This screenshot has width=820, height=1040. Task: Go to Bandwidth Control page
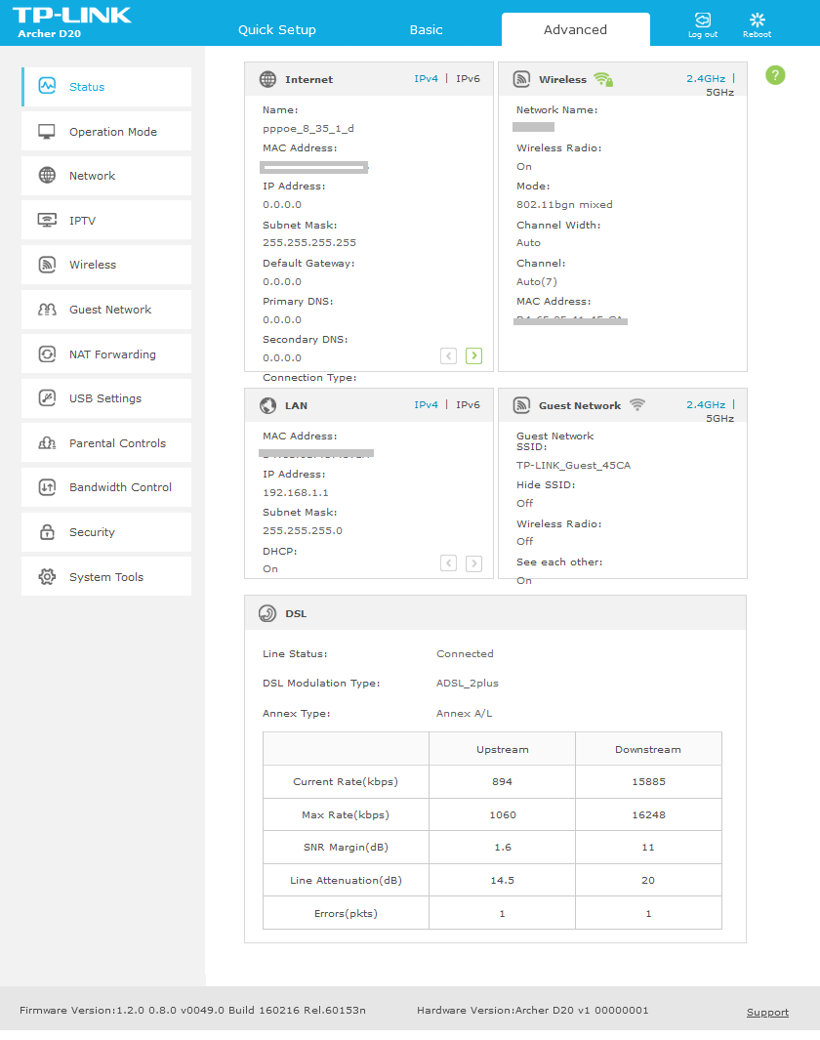(106, 487)
